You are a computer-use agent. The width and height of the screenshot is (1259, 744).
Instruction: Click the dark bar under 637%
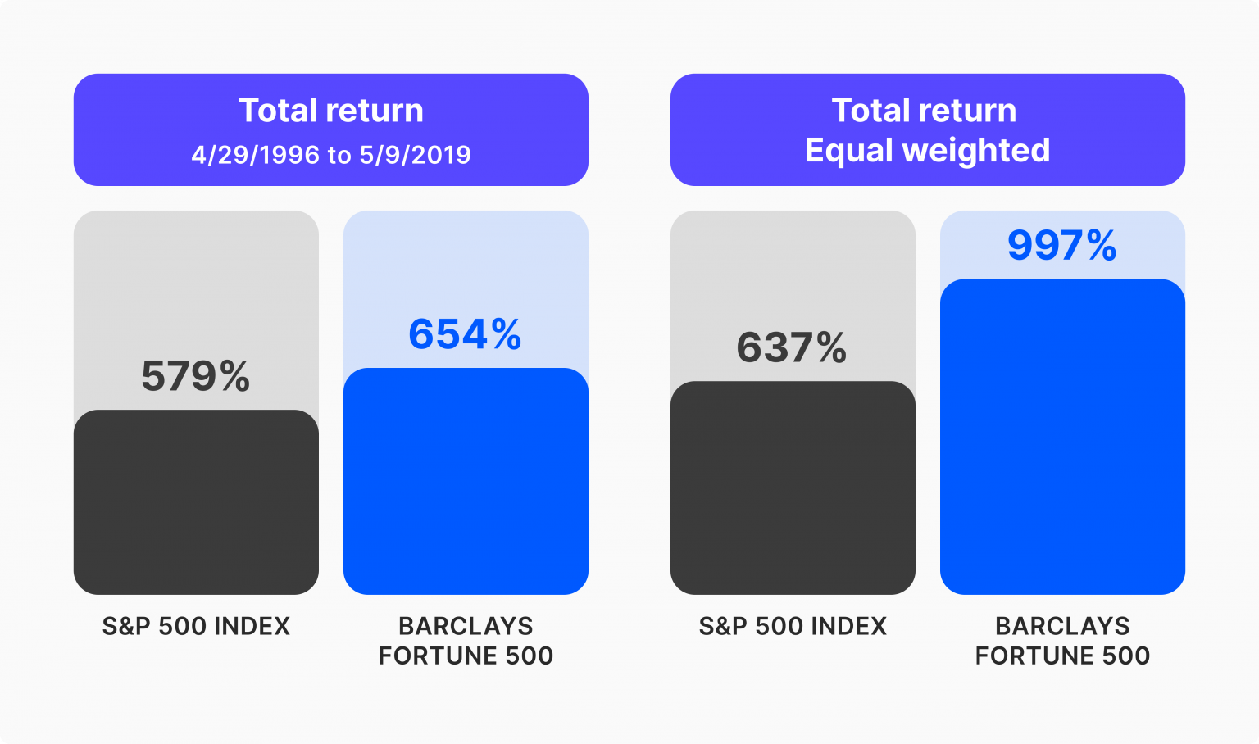point(793,488)
